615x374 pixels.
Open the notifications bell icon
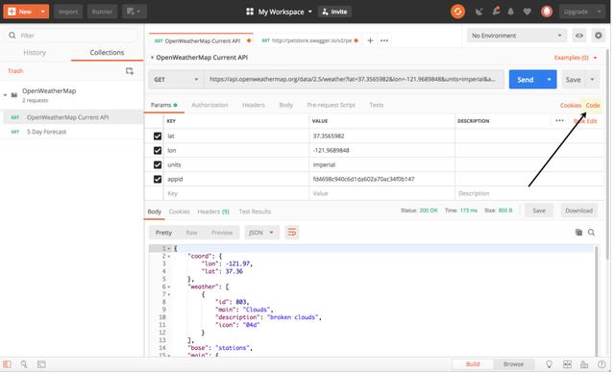coord(510,12)
